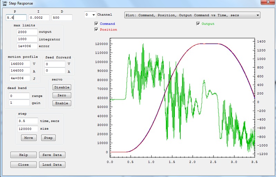The width and height of the screenshot is (276, 177).
Task: Click the Save Data button
Action: coord(52,155)
